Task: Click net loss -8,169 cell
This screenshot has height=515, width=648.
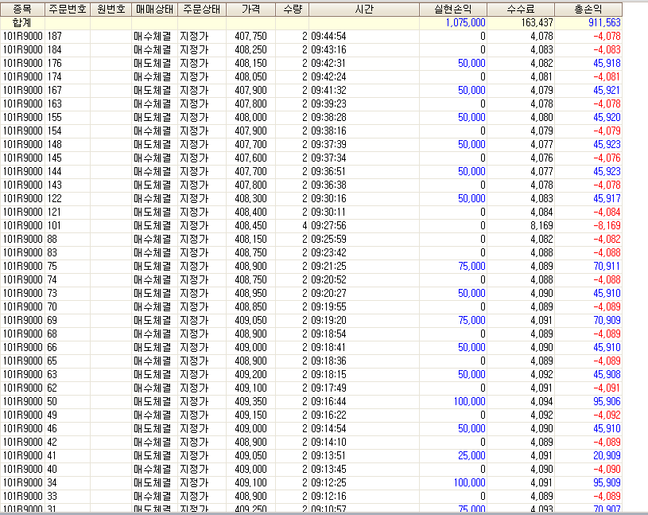Action: [x=607, y=226]
